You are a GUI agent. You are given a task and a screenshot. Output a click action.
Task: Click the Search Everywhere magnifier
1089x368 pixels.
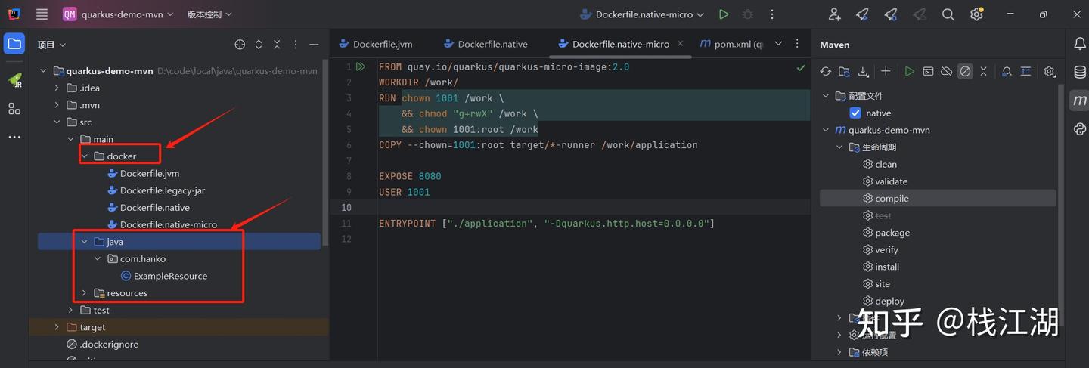tap(948, 14)
